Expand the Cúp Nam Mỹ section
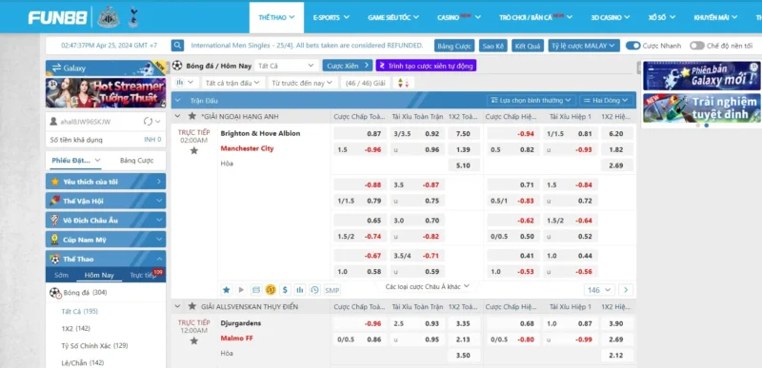Screen dimensions: 762x368 (106, 240)
